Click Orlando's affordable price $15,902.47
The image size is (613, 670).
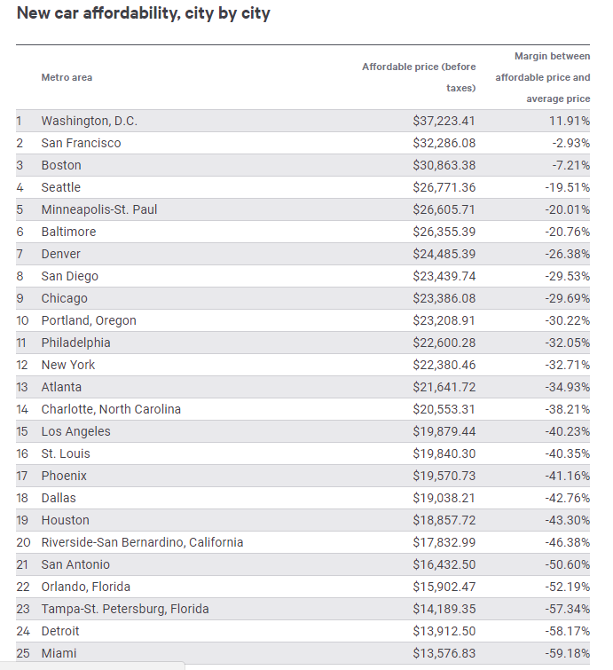[x=444, y=587]
